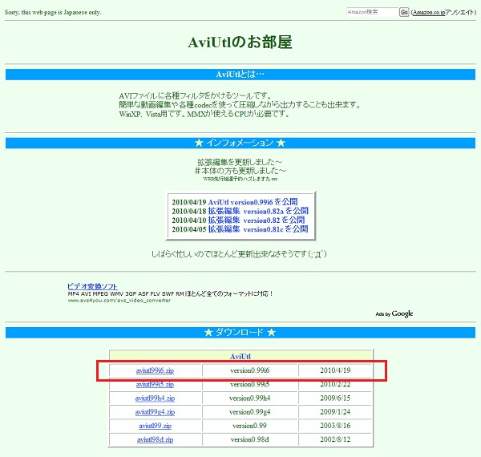Click the Go search button
Viewport: 481px width, 457px height.
pos(404,12)
